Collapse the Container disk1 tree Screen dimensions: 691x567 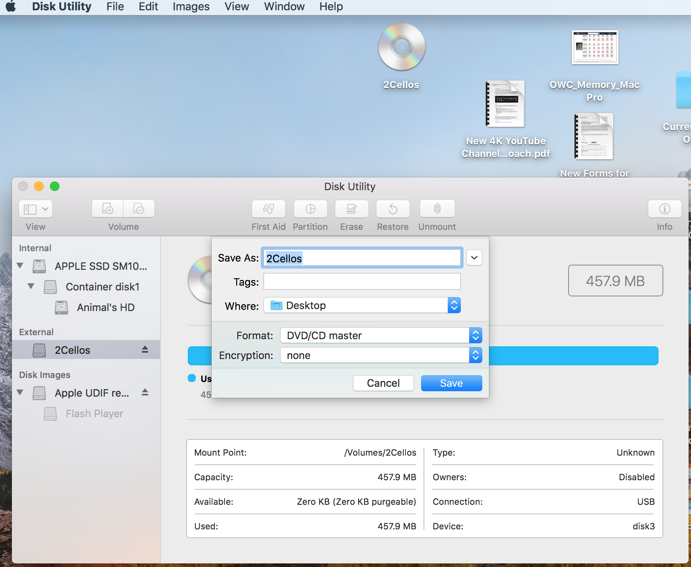31,286
